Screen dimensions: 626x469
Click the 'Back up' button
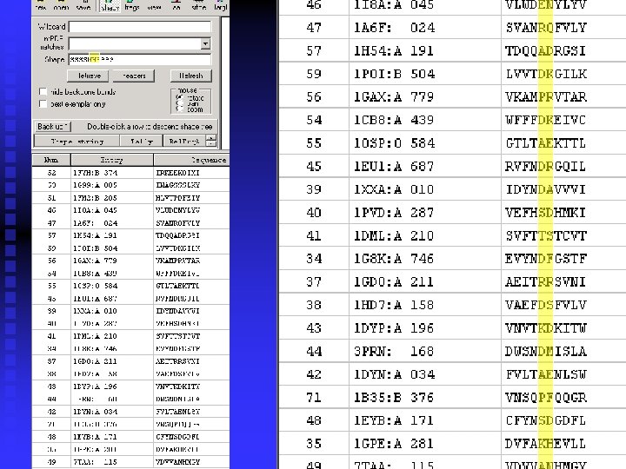[52, 127]
